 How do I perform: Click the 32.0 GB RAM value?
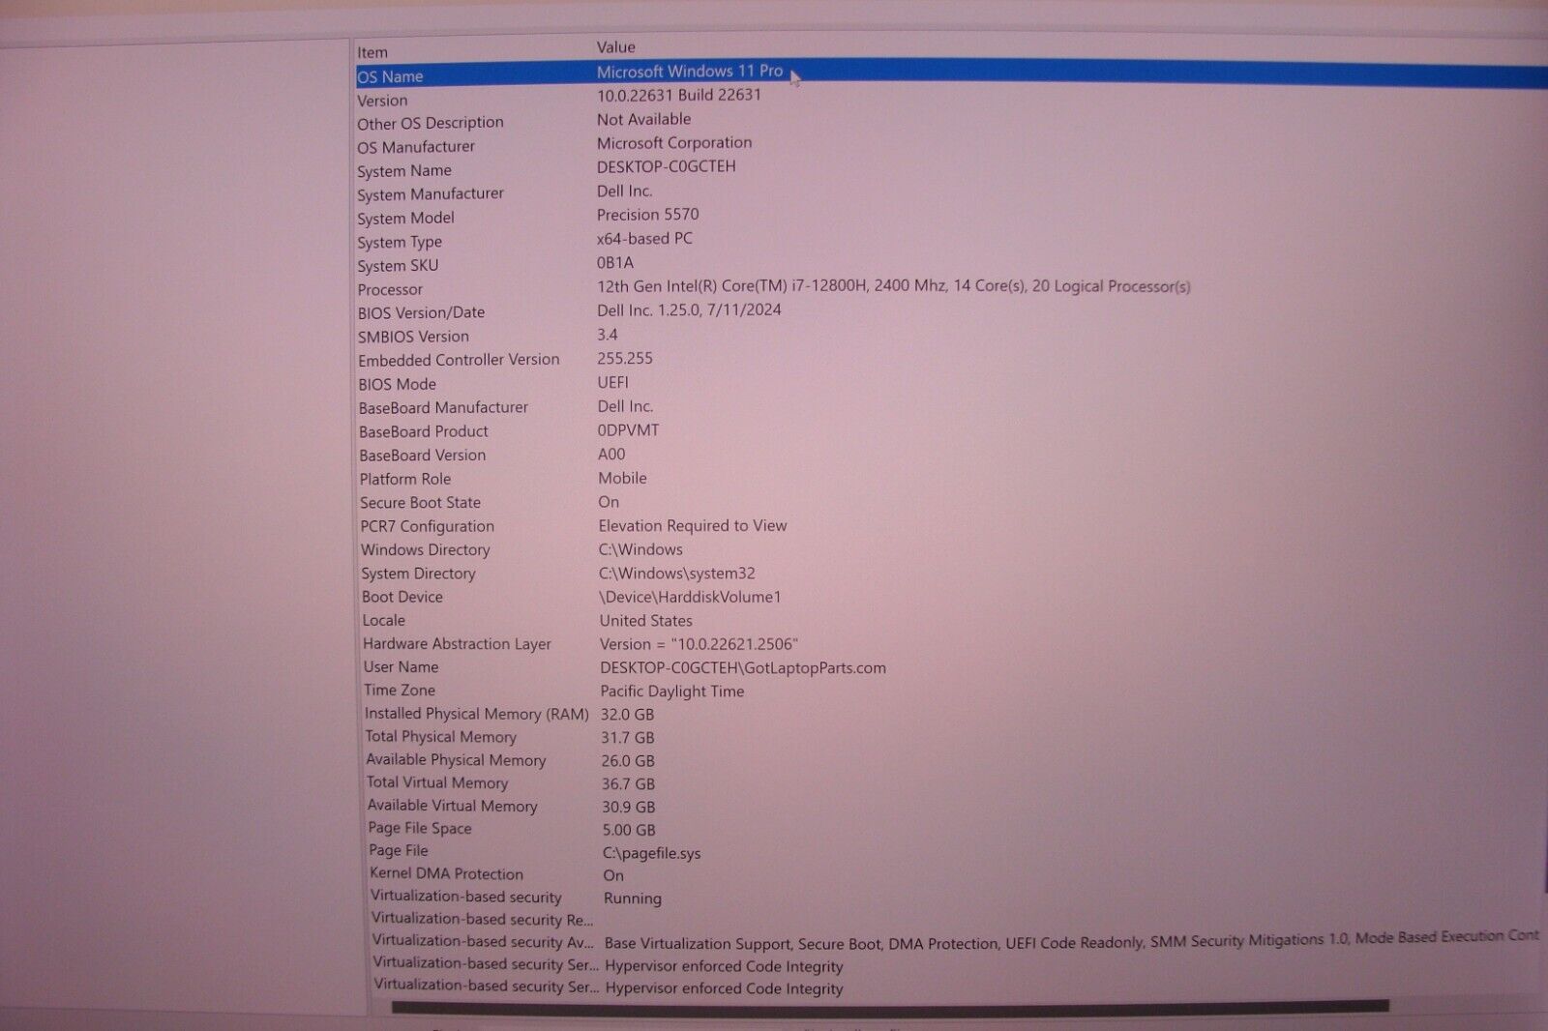pos(627,715)
